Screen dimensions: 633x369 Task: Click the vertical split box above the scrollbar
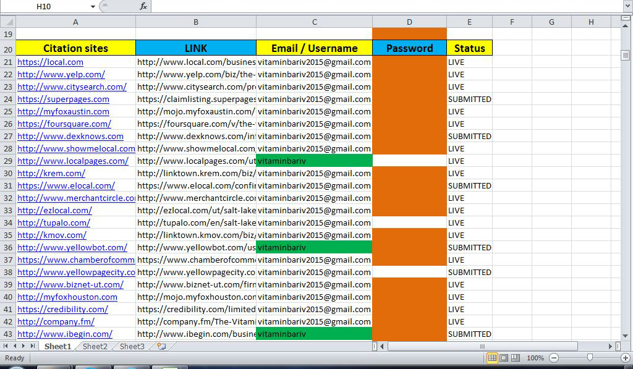[626, 18]
